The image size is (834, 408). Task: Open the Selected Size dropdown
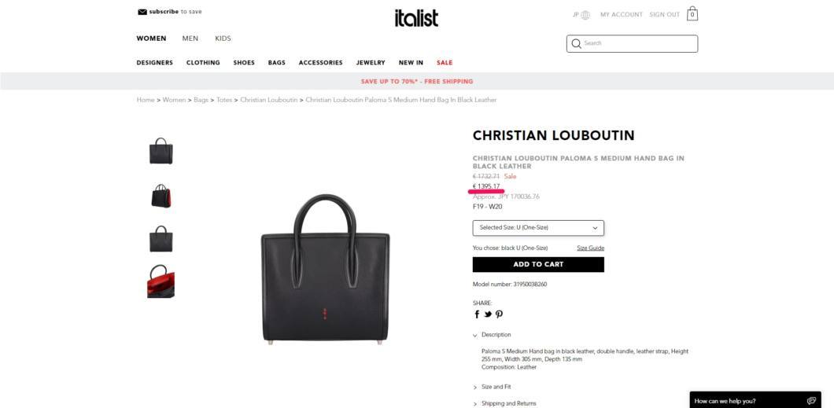[538, 228]
